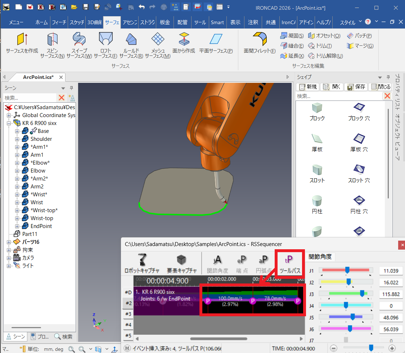Click the 開く catalog button
This screenshot has width=405, height=353.
(332, 87)
